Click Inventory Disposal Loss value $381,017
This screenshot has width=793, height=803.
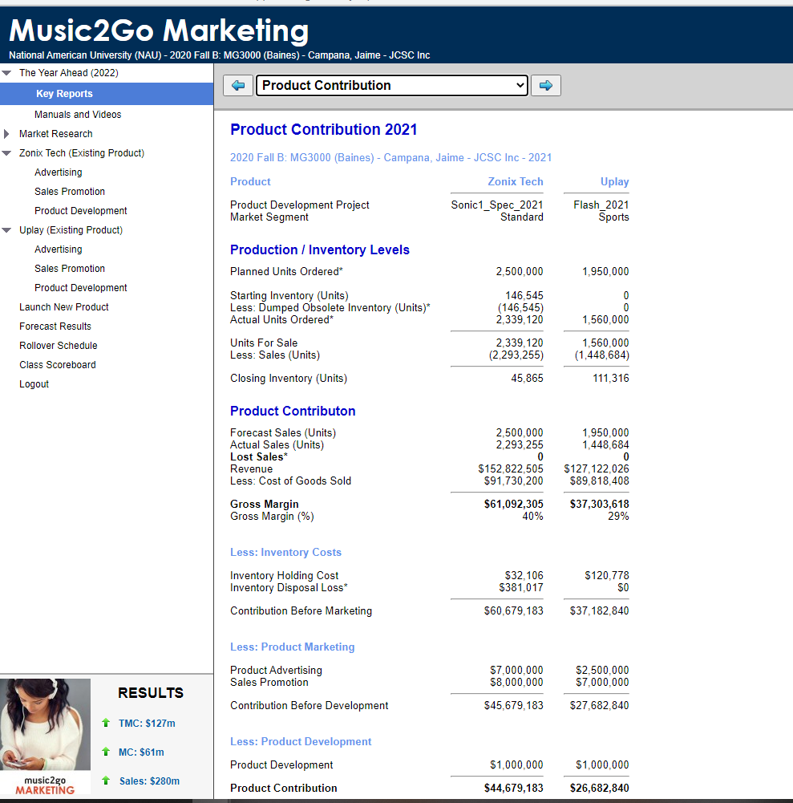click(521, 588)
